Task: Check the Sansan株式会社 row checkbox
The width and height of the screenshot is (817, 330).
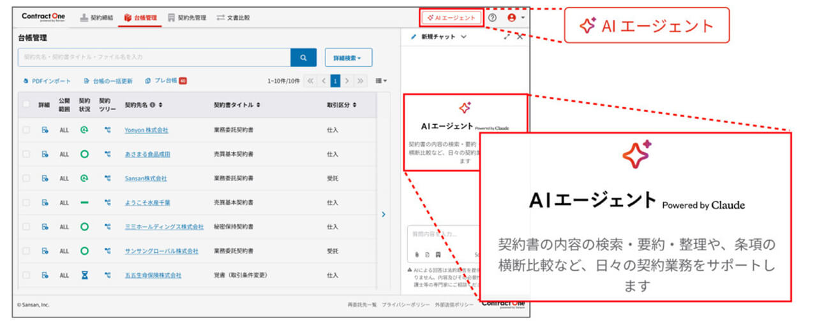Action: [x=26, y=178]
